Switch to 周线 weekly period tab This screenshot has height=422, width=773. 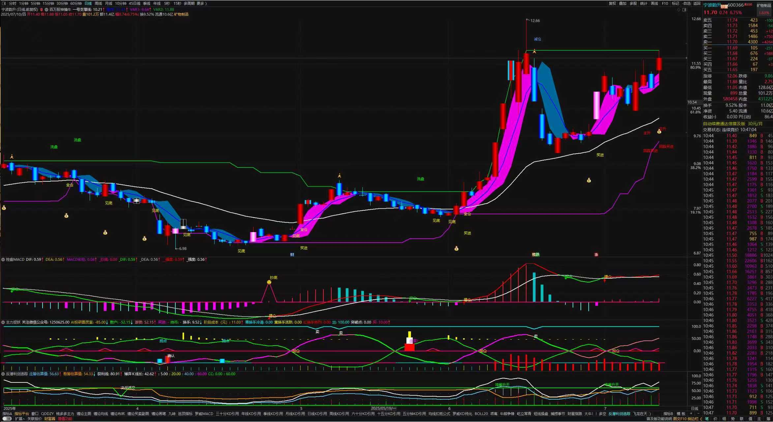[x=98, y=3]
